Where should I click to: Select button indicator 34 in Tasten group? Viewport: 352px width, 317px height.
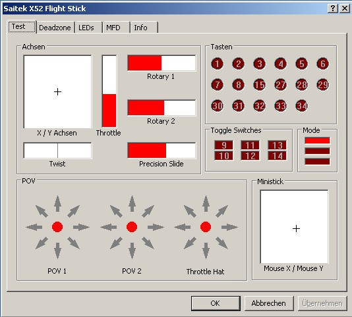(302, 106)
